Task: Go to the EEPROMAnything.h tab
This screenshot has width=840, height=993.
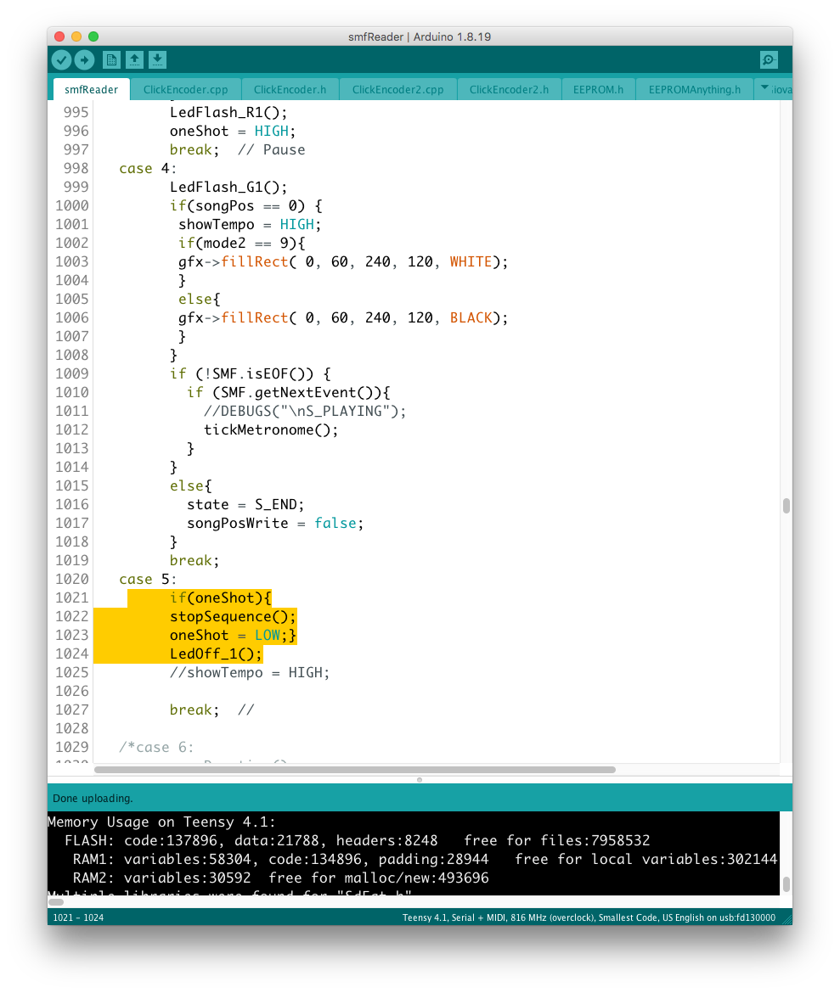Action: [x=694, y=89]
